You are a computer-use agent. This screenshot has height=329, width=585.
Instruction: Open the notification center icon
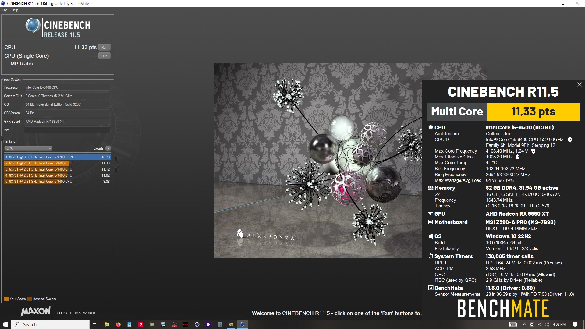[575, 324]
